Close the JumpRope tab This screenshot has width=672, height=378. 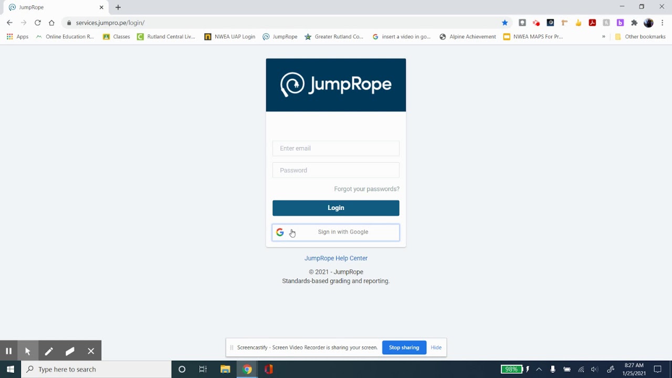click(x=101, y=7)
